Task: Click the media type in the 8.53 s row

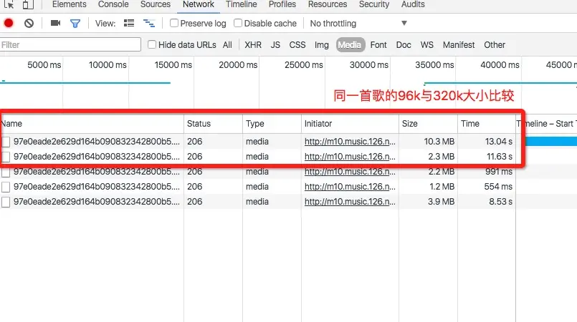Action: [257, 202]
